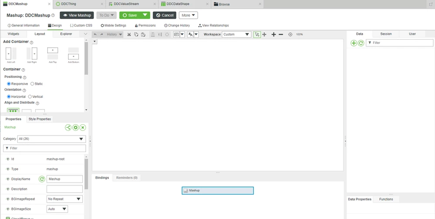Click the Add Top container icon
The height and width of the screenshot is (219, 435).
(x=53, y=53)
